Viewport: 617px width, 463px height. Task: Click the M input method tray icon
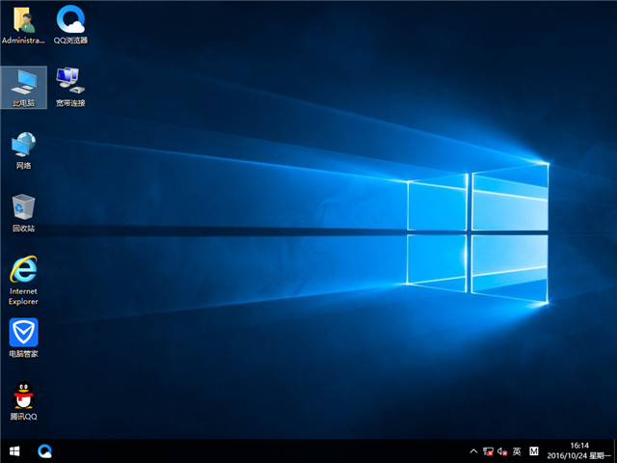point(535,450)
